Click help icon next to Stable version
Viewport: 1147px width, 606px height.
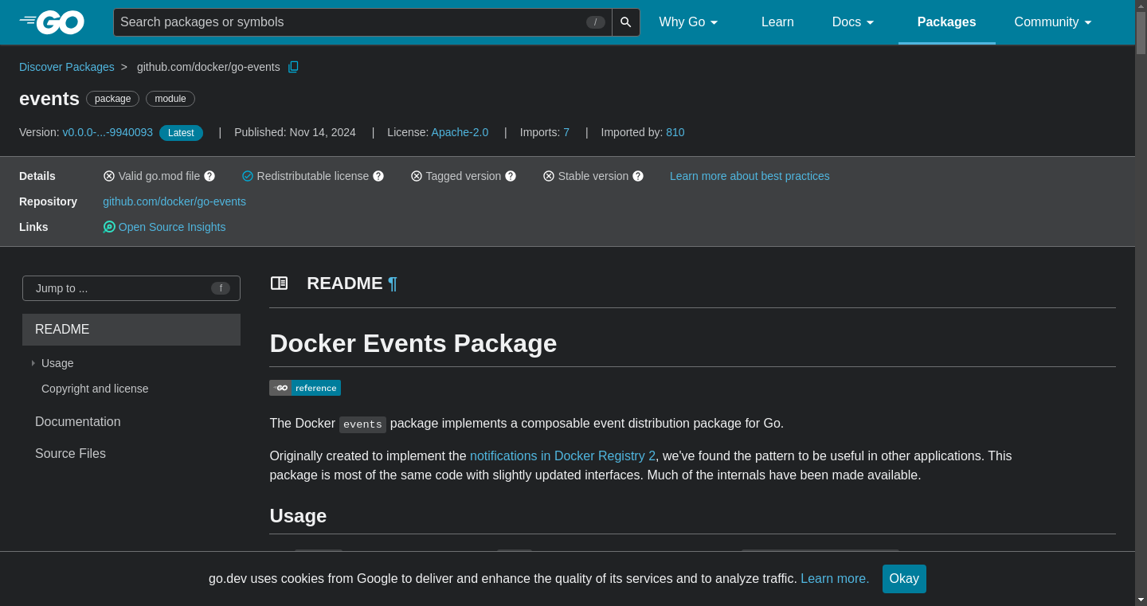(638, 176)
